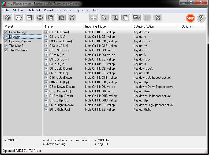The height and width of the screenshot is (155, 209).
Task: Open the Midi In menu
Action: coord(18,10)
